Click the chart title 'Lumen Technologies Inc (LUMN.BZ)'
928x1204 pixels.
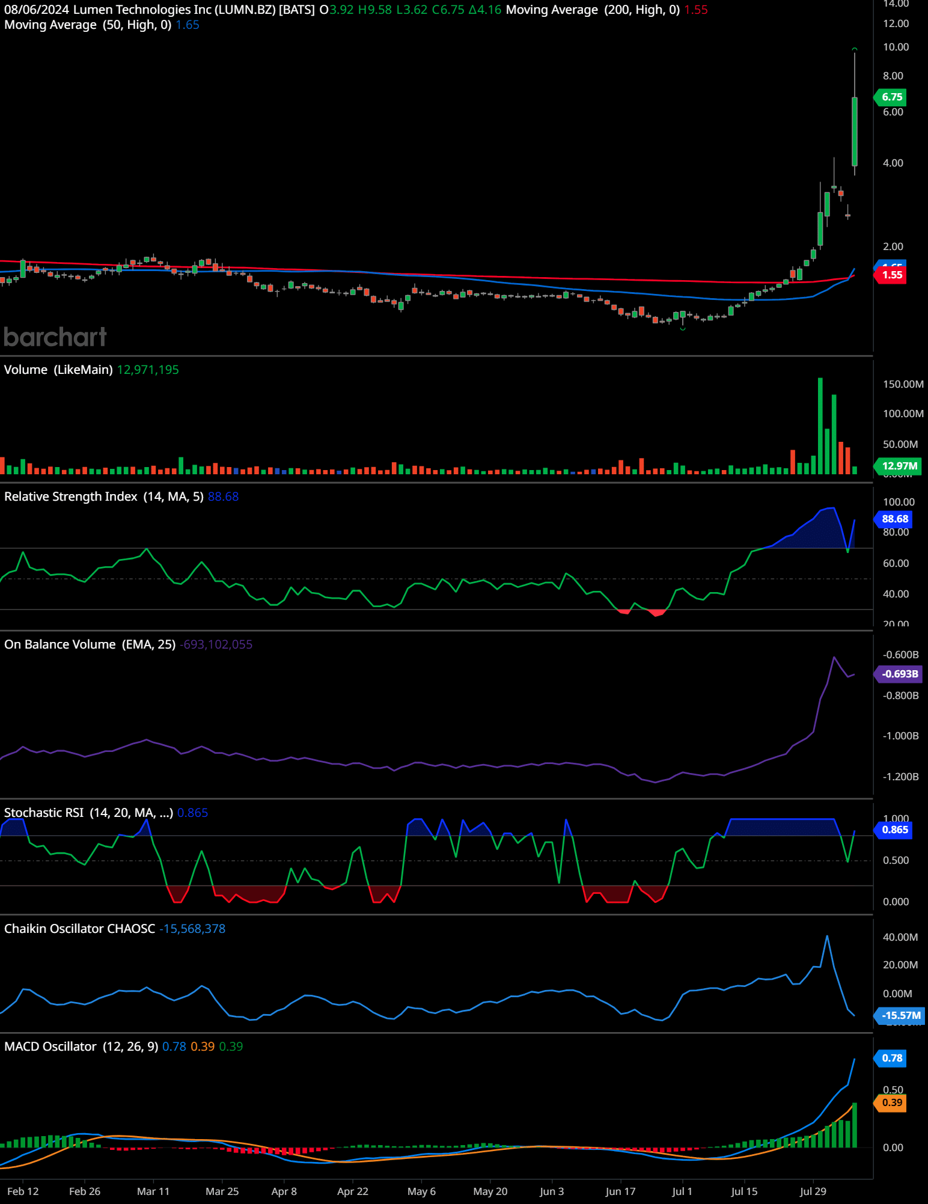pos(174,10)
